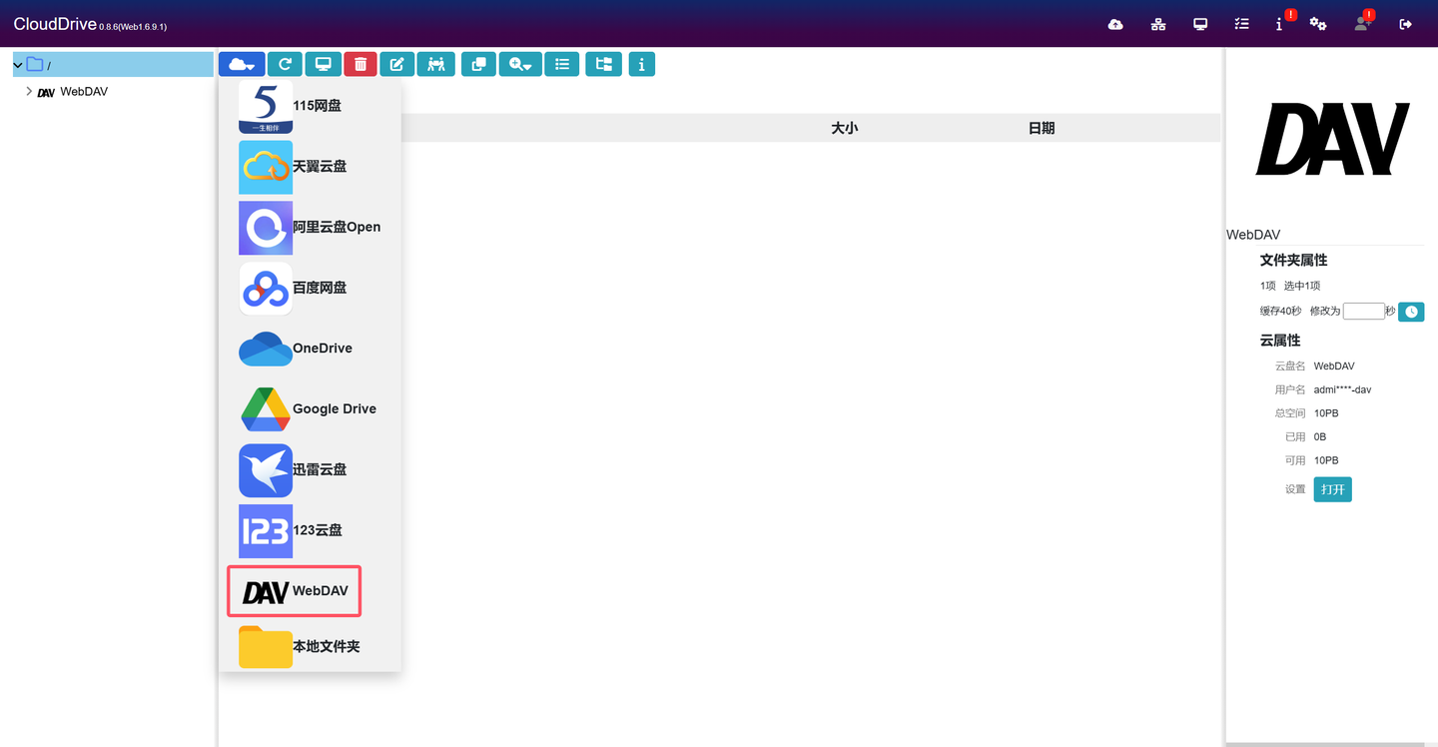Open the user account icon with red badge
1438x747 pixels.
point(1361,23)
